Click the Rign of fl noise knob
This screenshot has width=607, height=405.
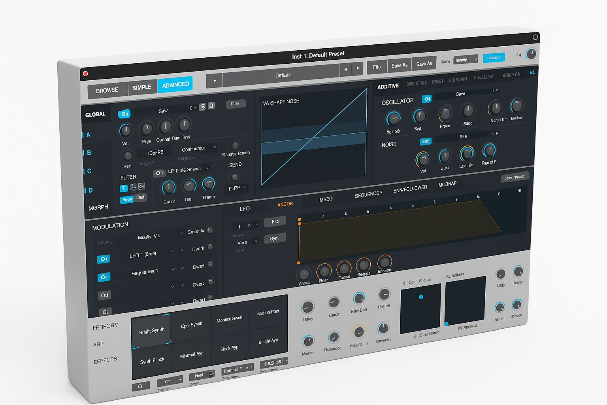489,150
